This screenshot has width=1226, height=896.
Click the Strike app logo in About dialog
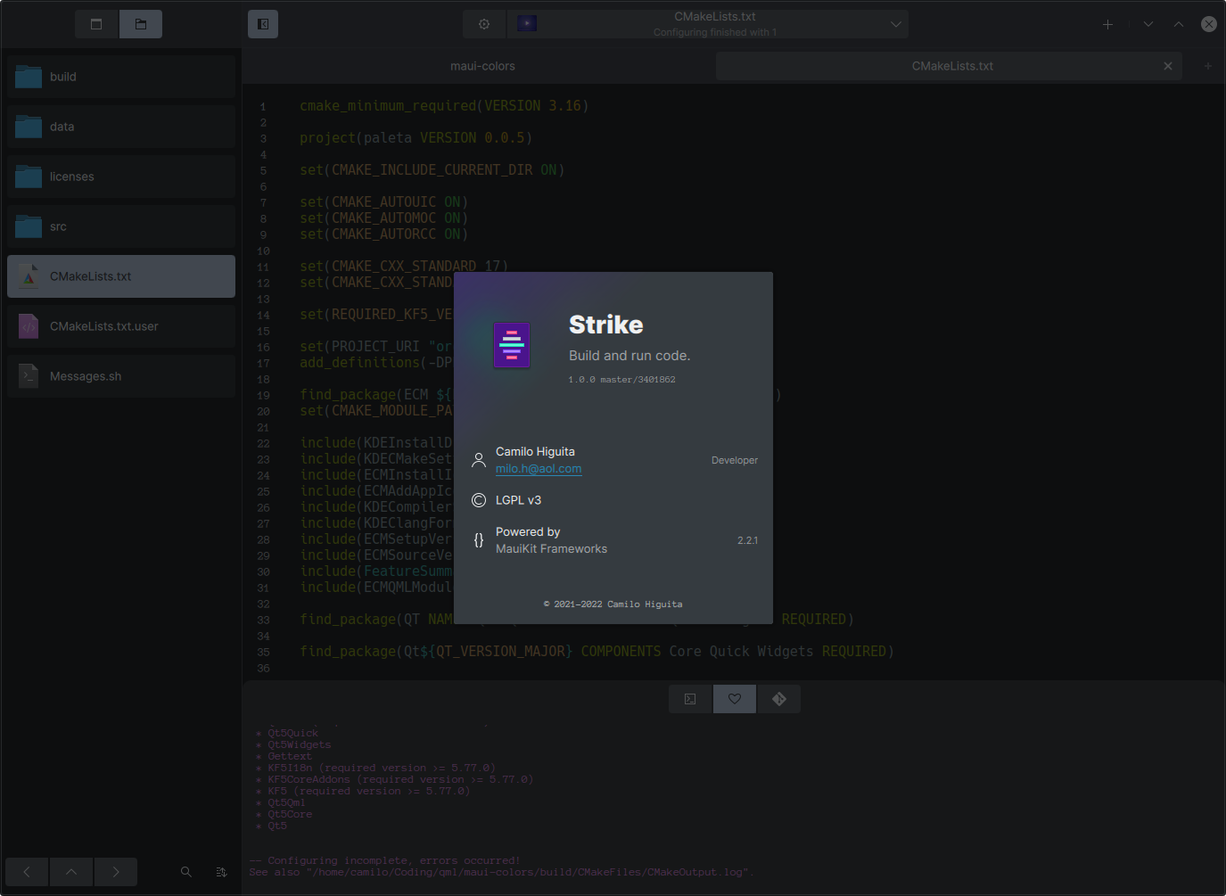click(512, 345)
